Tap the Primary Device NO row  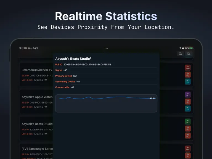tap(106, 76)
